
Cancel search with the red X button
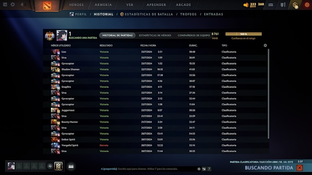[x=300, y=168]
